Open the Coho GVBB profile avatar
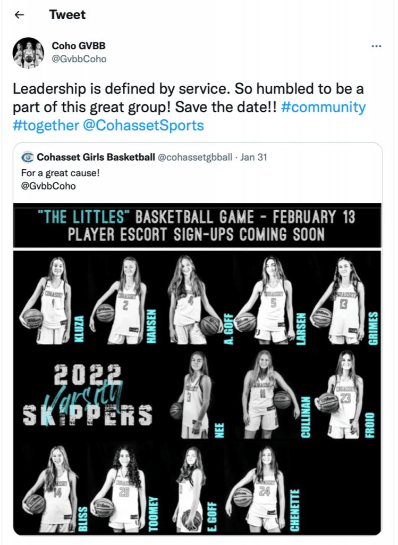This screenshot has height=545, width=398. [x=28, y=53]
